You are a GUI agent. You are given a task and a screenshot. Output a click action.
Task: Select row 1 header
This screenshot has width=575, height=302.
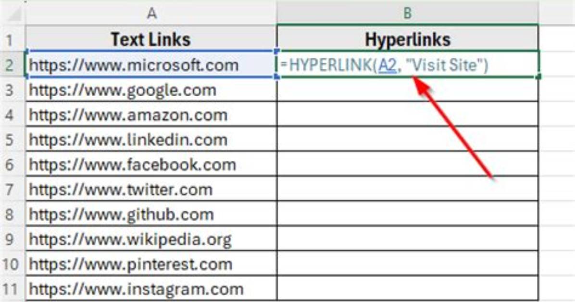point(12,39)
